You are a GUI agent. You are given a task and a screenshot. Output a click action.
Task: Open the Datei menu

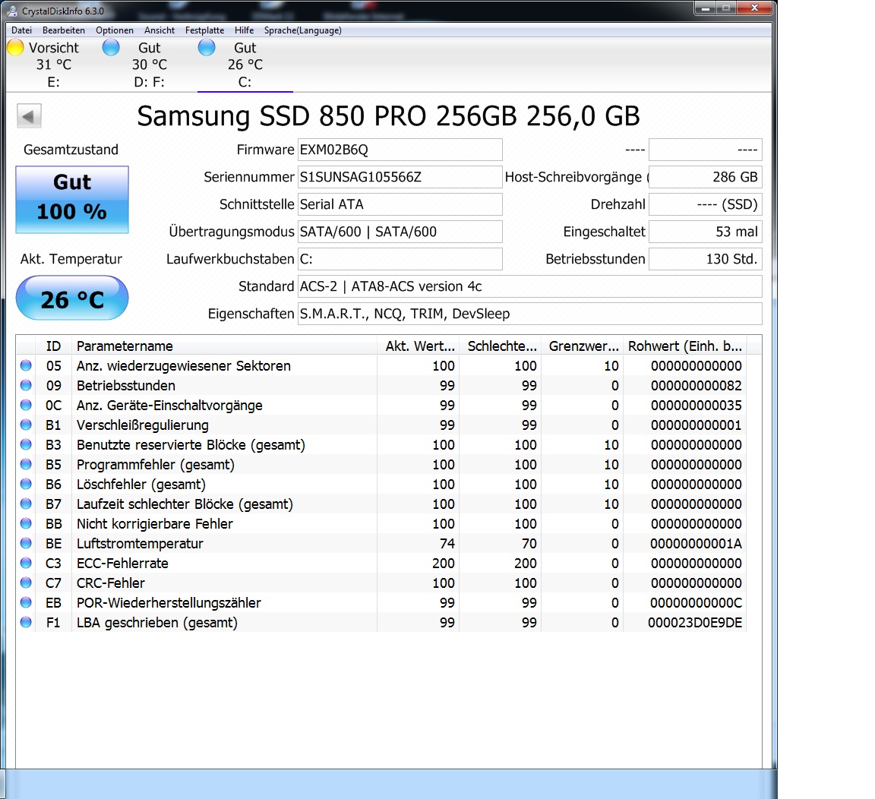pos(22,30)
